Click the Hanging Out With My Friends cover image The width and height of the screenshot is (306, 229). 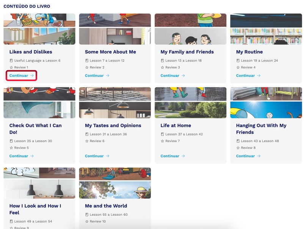coord(266,103)
